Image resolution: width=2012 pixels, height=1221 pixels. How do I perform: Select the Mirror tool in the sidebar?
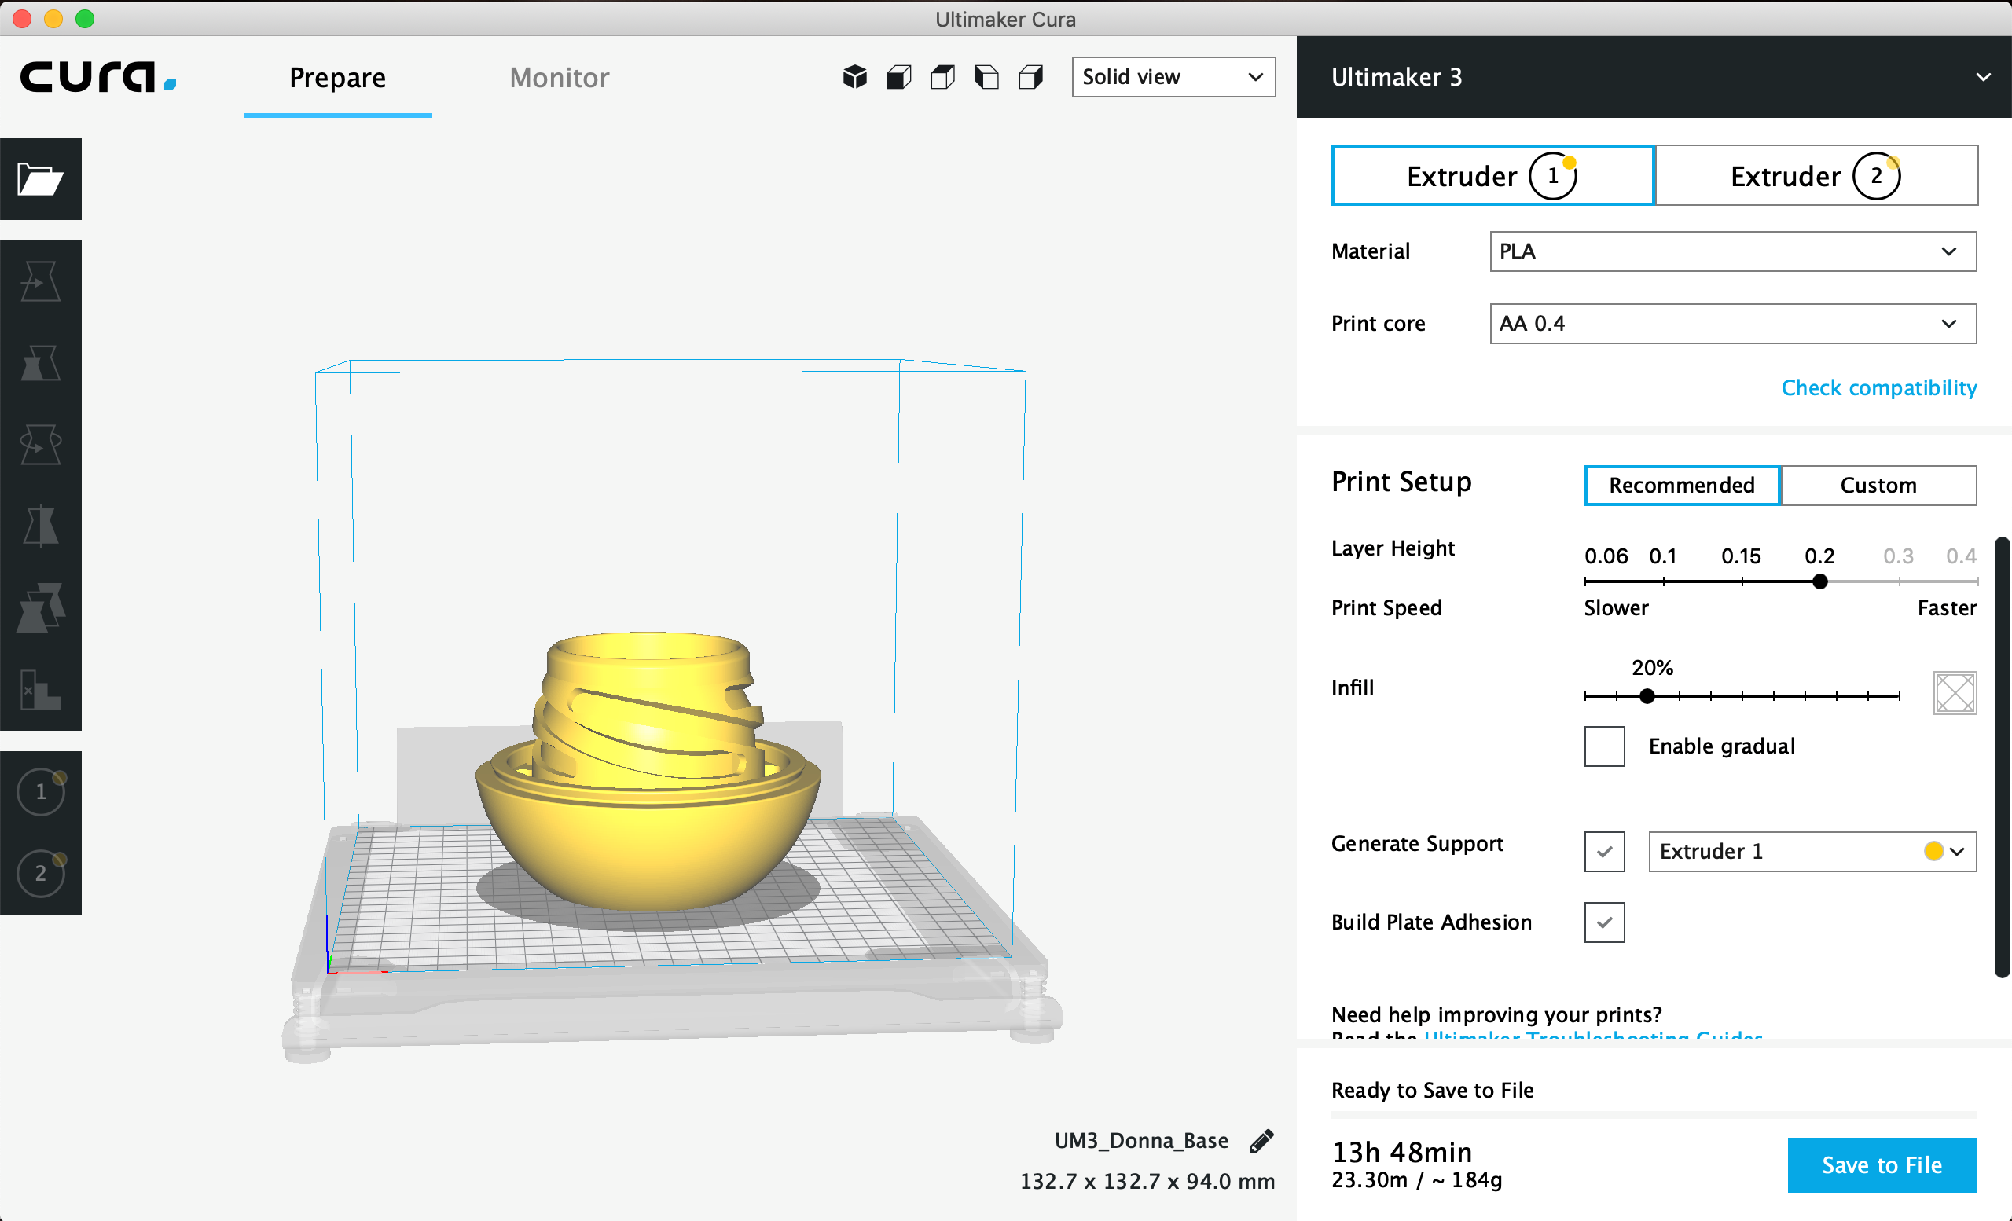tap(41, 526)
